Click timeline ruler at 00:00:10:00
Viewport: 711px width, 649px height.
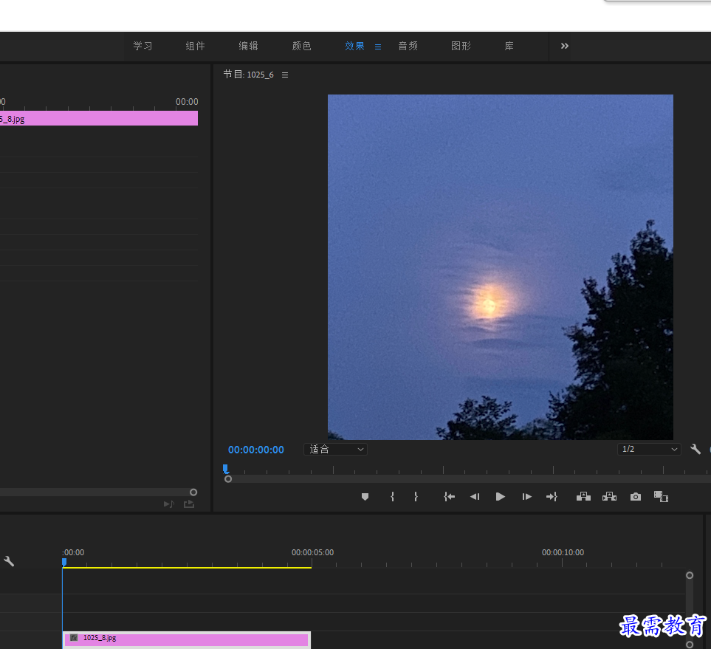[563, 552]
